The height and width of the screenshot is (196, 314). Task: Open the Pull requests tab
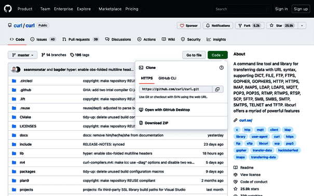(x=80, y=39)
